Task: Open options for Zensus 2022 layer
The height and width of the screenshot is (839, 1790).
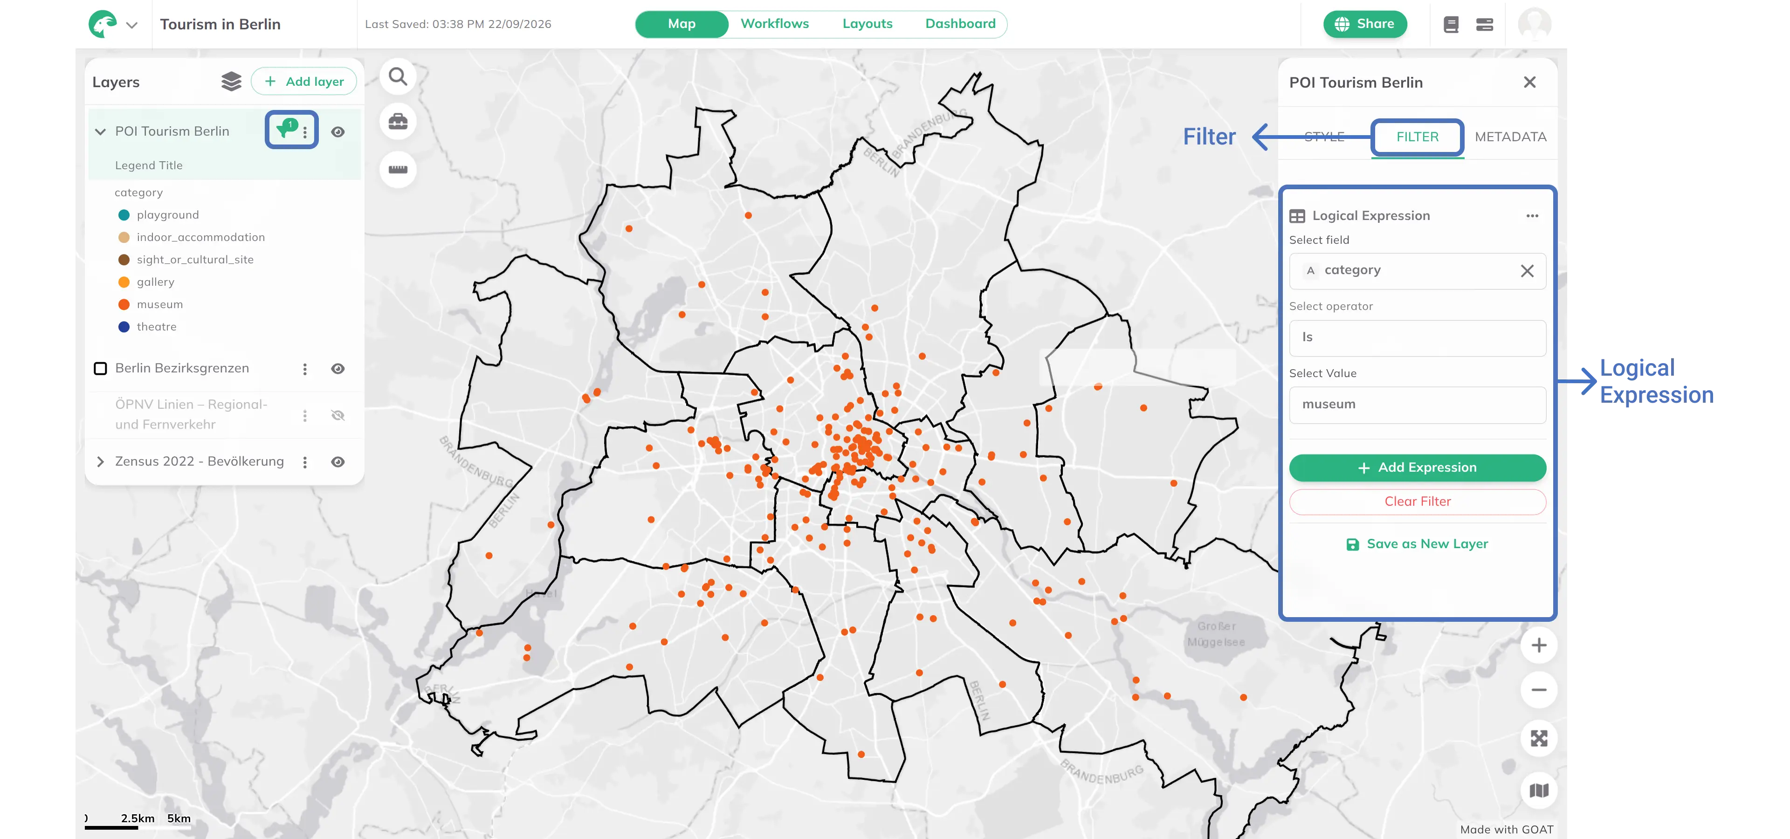Action: point(304,462)
